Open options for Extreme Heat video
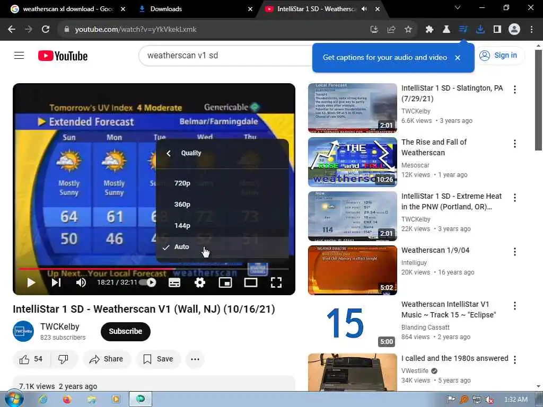The height and width of the screenshot is (407, 543). (x=515, y=198)
